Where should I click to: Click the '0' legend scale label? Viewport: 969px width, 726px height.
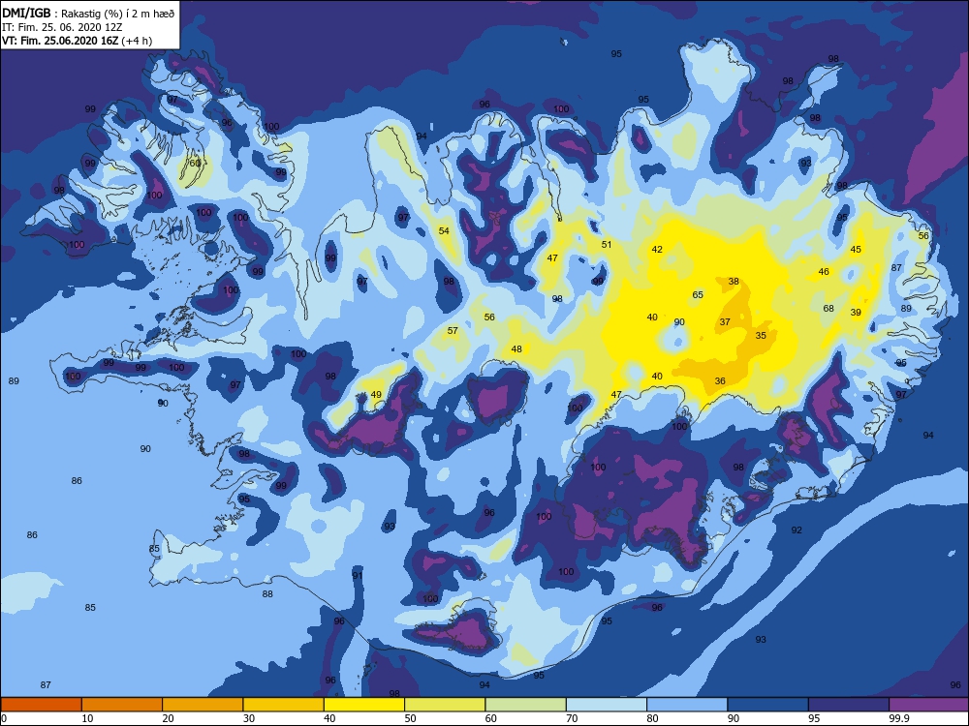[x=4, y=718]
